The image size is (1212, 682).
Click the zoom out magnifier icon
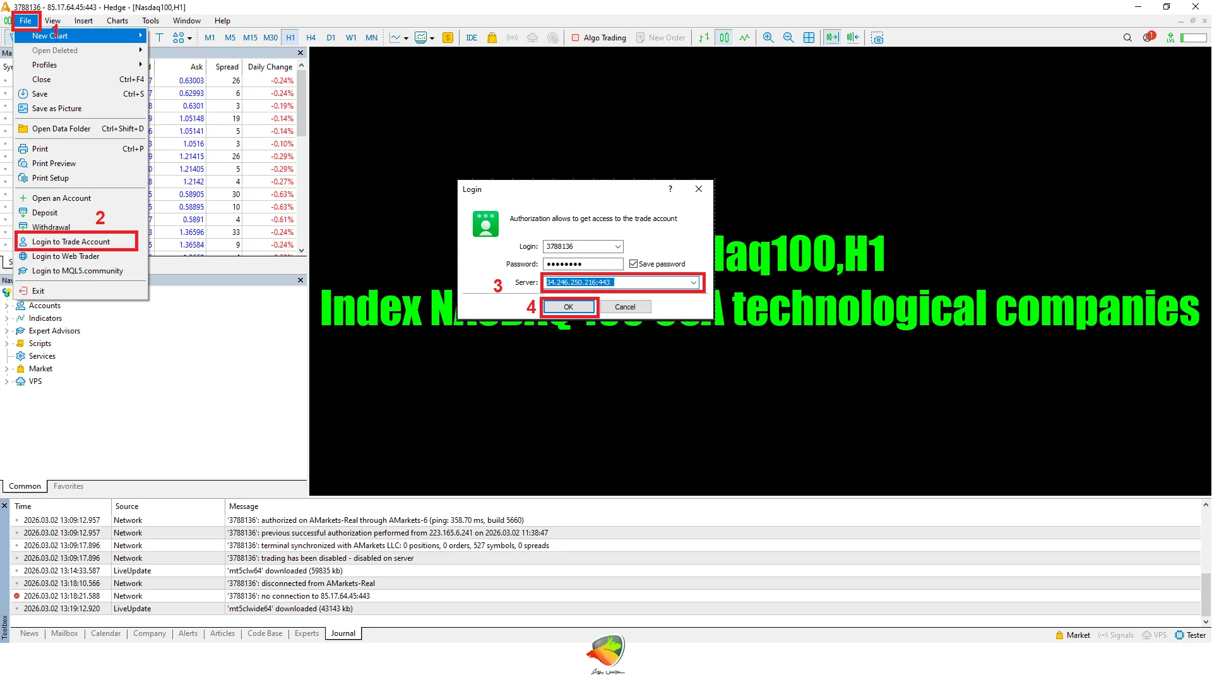click(788, 38)
